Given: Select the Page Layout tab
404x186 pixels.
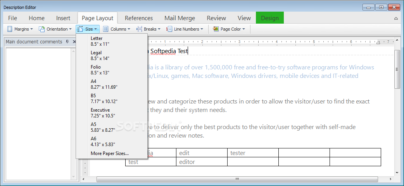Looking at the screenshot, I should [97, 18].
